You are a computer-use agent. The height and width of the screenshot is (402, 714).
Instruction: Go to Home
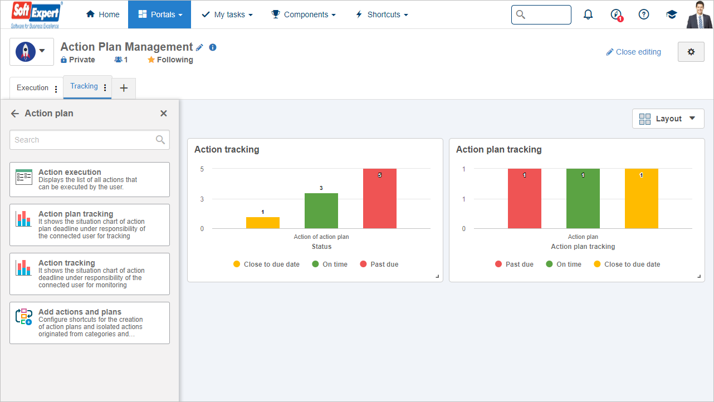tap(102, 14)
